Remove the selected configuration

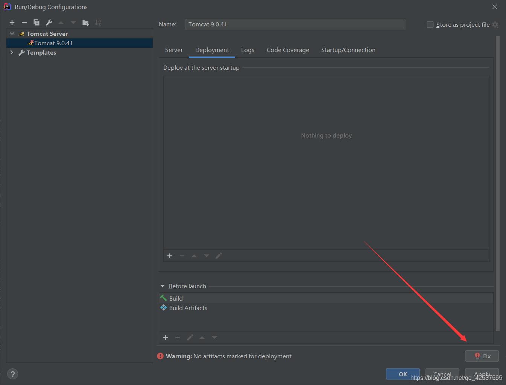pyautogui.click(x=24, y=23)
